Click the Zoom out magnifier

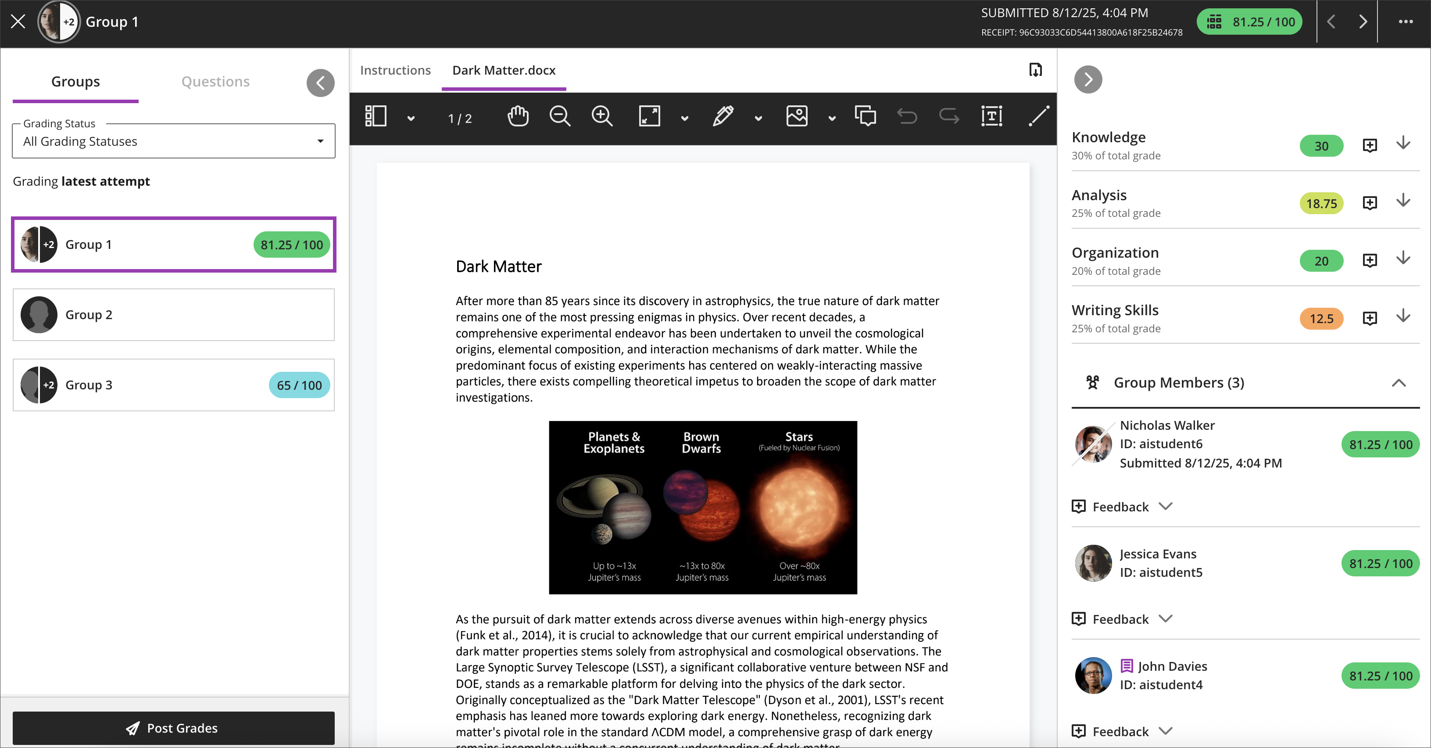[x=559, y=117]
